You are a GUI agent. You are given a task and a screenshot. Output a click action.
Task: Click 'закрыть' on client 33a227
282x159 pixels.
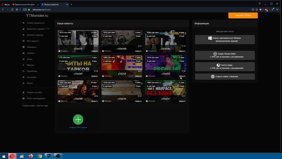click(182, 101)
